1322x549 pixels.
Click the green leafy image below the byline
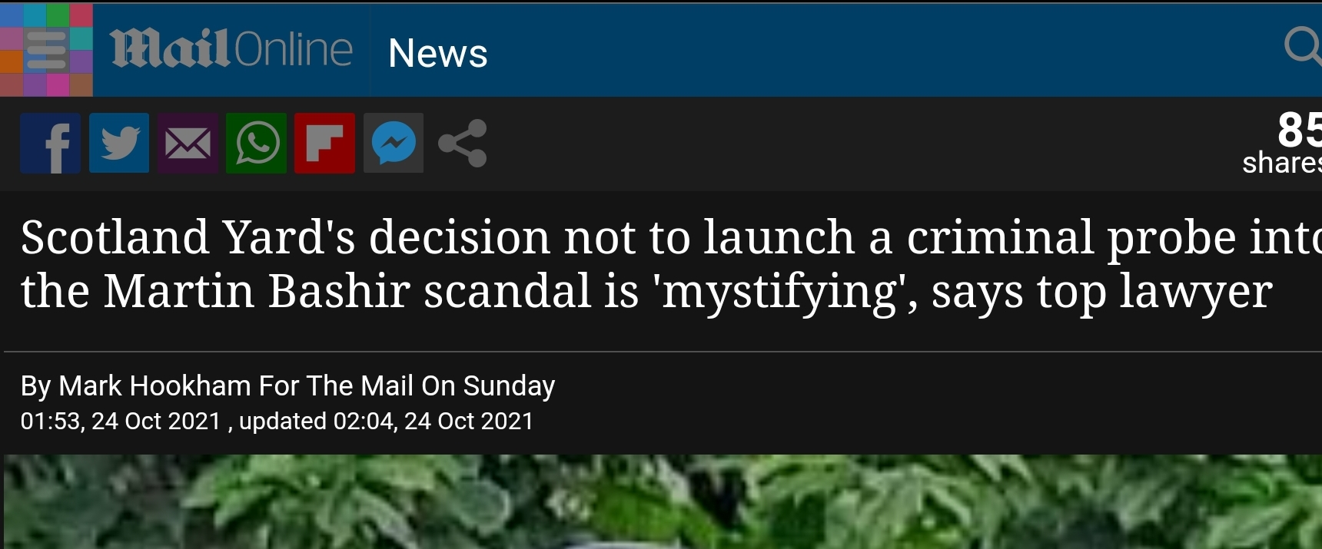[661, 503]
